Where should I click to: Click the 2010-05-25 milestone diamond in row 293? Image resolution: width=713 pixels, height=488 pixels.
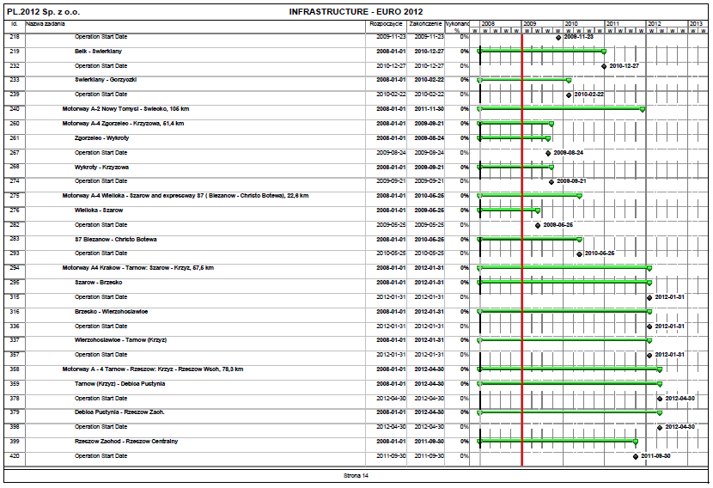coord(579,254)
